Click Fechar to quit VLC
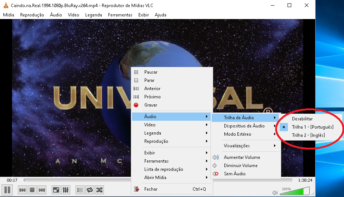The image size is (344, 197). point(172,189)
